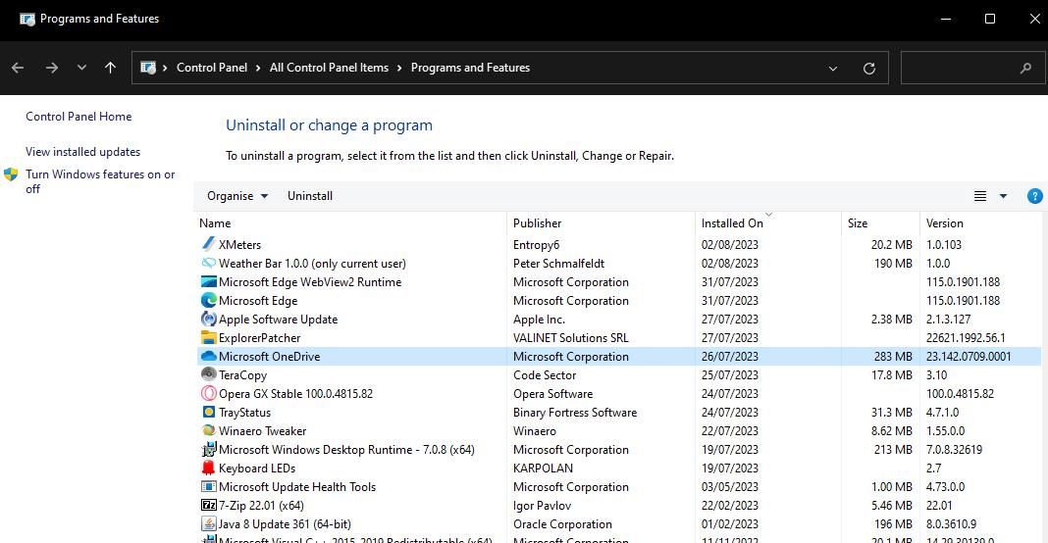The image size is (1048, 543).
Task: Click version 22621.1992.56.1 cell
Action: (x=966, y=338)
